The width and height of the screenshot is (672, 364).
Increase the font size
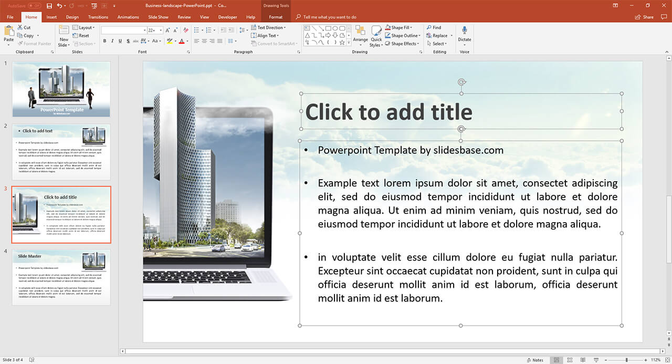click(x=168, y=30)
